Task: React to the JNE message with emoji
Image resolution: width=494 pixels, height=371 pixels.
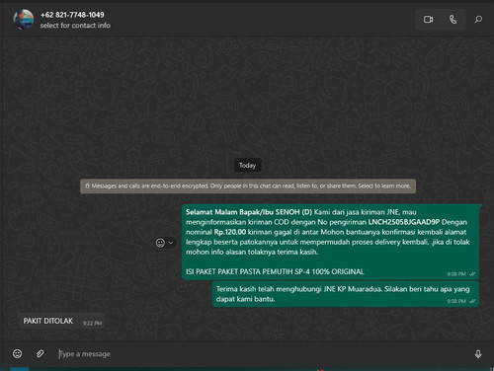Action: pyautogui.click(x=160, y=243)
